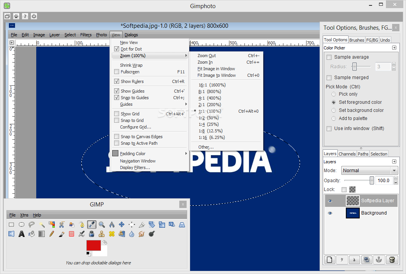Select the Zoom magnifier tool in toolbox
This screenshot has width=406, height=274.
(102, 225)
